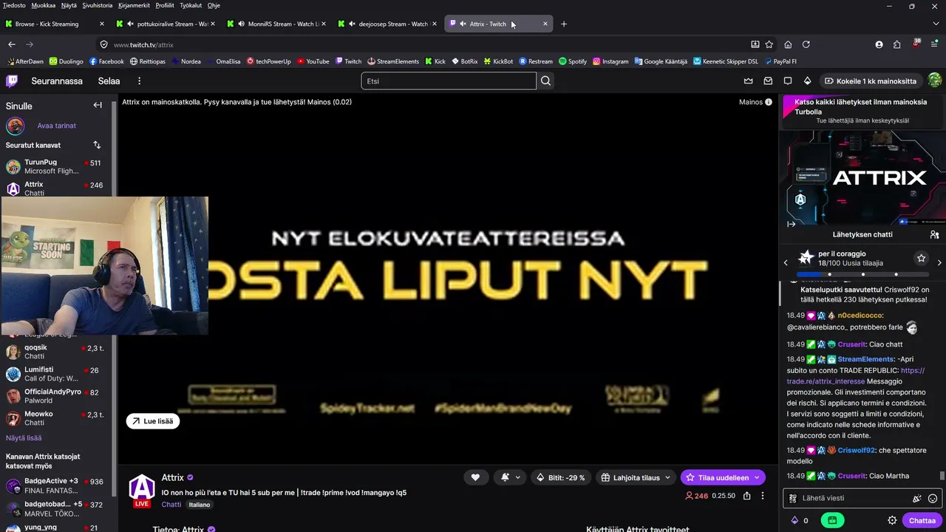Click the Lue lisää ad button
Image resolution: width=946 pixels, height=532 pixels.
[153, 421]
